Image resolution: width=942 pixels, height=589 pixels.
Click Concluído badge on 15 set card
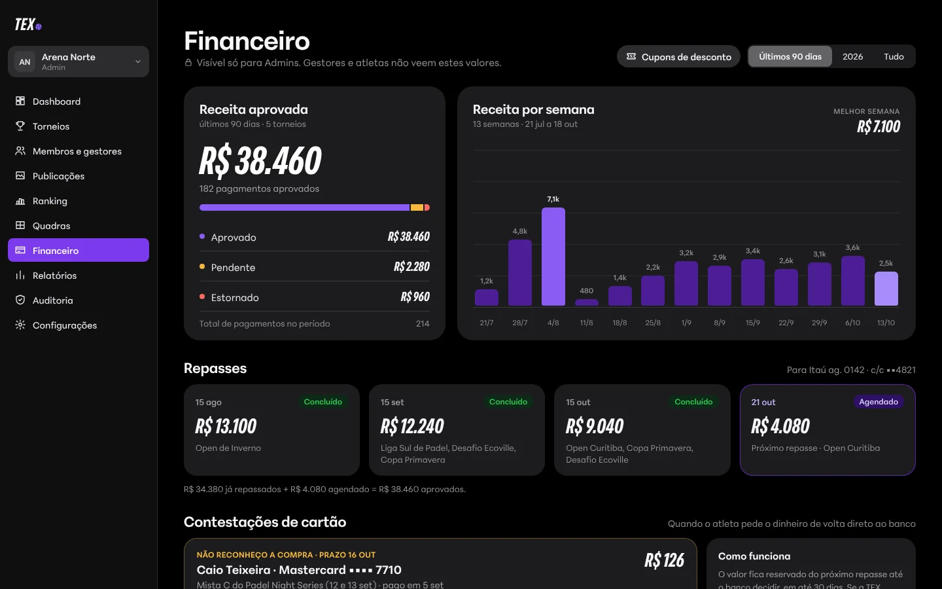click(508, 402)
